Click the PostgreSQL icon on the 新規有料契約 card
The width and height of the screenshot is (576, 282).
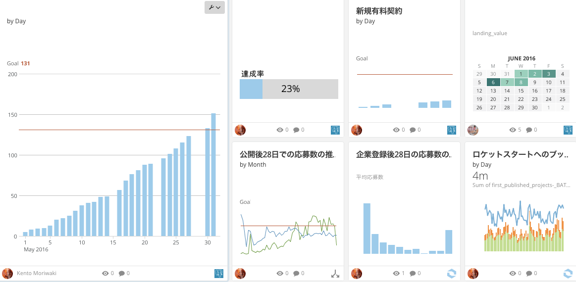pyautogui.click(x=452, y=130)
